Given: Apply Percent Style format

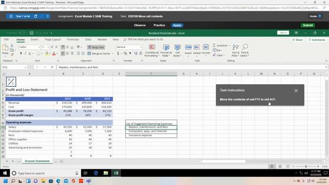Looking at the screenshot, I should (125, 53).
